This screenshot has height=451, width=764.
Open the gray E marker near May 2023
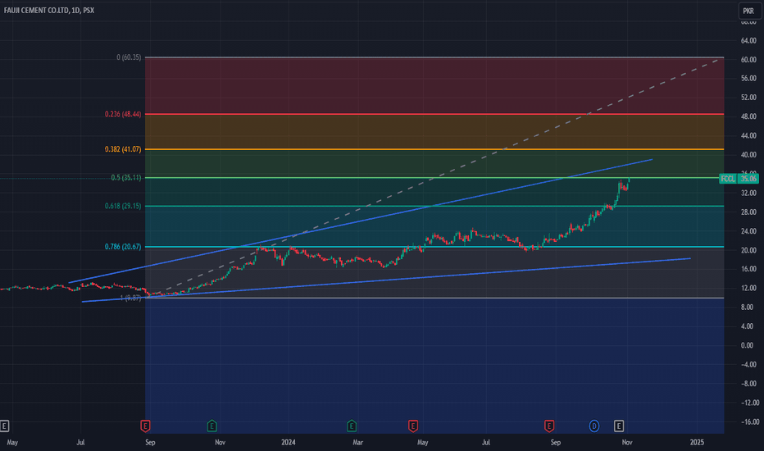pos(4,426)
